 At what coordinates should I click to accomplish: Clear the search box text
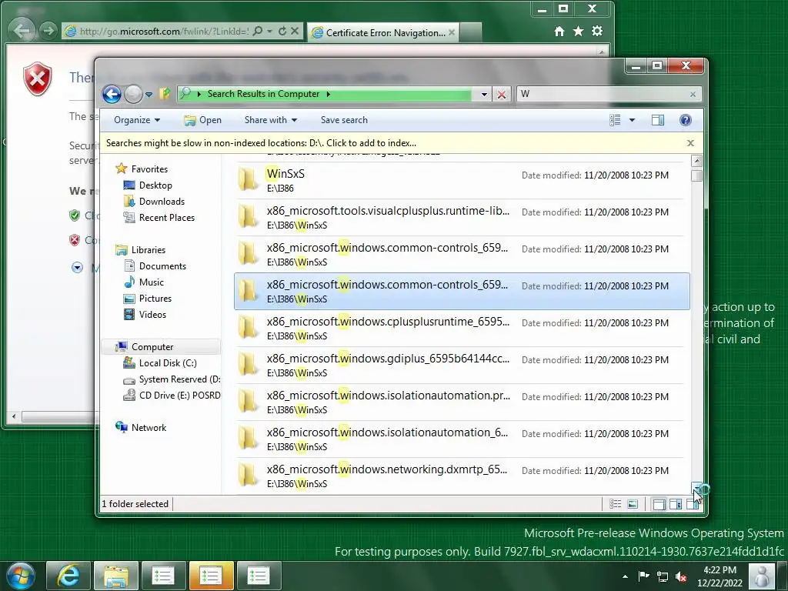(693, 95)
